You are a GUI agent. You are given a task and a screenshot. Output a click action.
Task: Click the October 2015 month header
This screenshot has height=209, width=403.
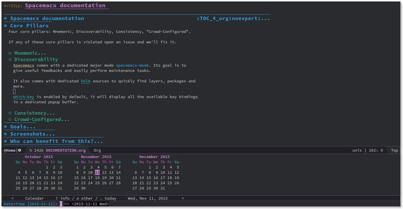[x=39, y=157]
